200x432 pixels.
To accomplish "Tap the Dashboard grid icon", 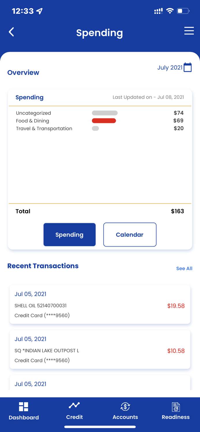I will point(24,407).
